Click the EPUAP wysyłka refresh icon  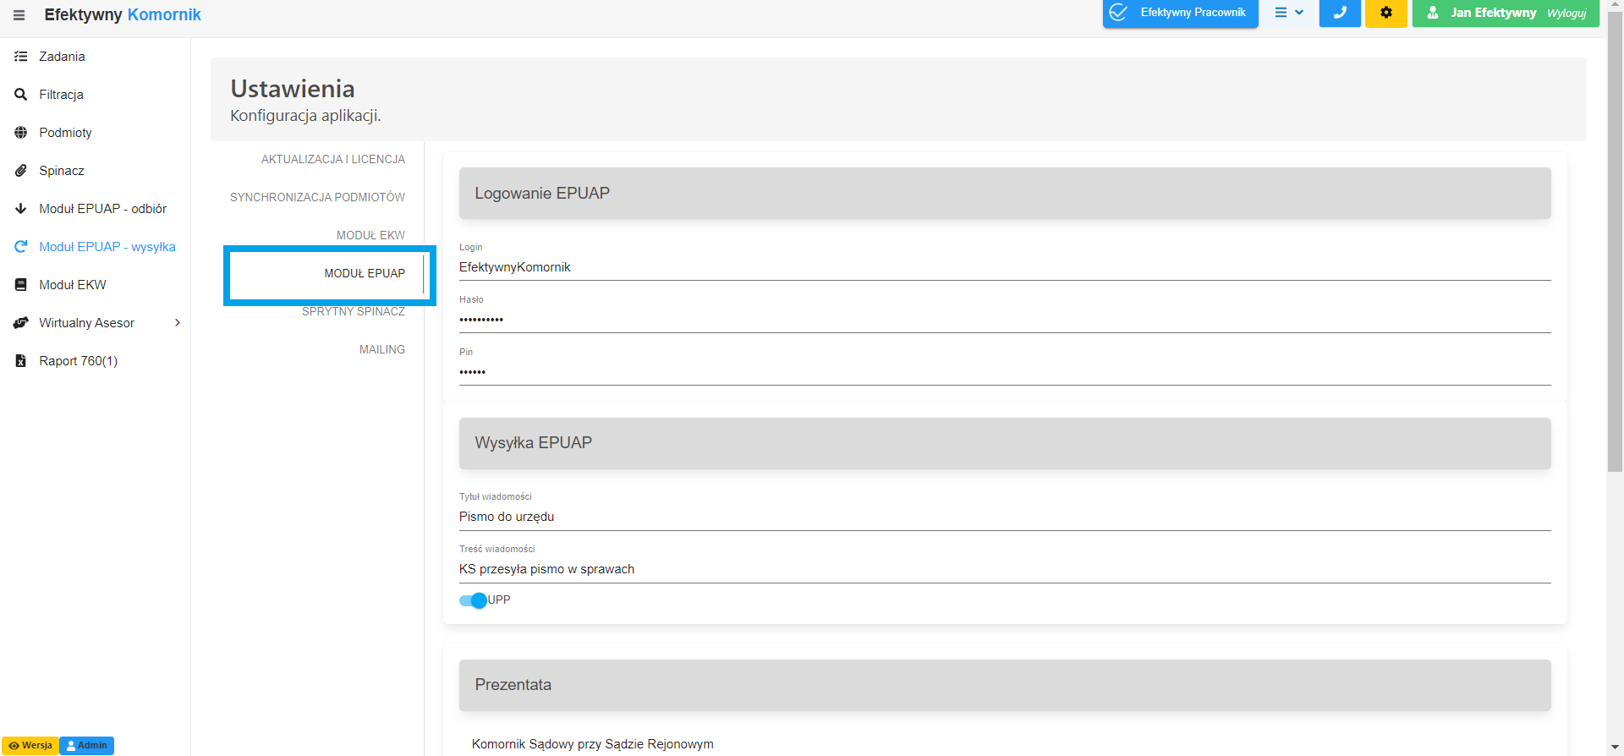(x=21, y=247)
